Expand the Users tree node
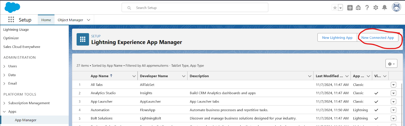Screen dimensions: 405x126 pyautogui.click(x=4, y=66)
